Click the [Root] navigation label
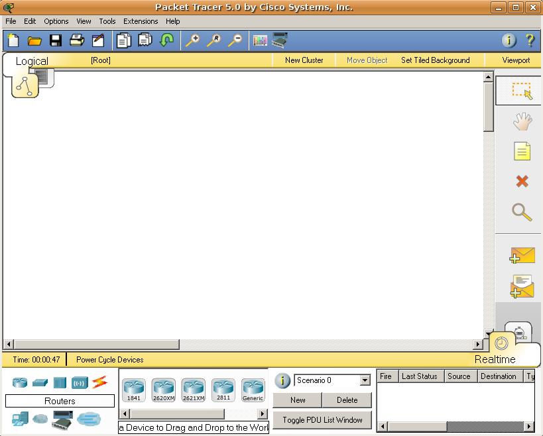The image size is (543, 436). (x=100, y=60)
